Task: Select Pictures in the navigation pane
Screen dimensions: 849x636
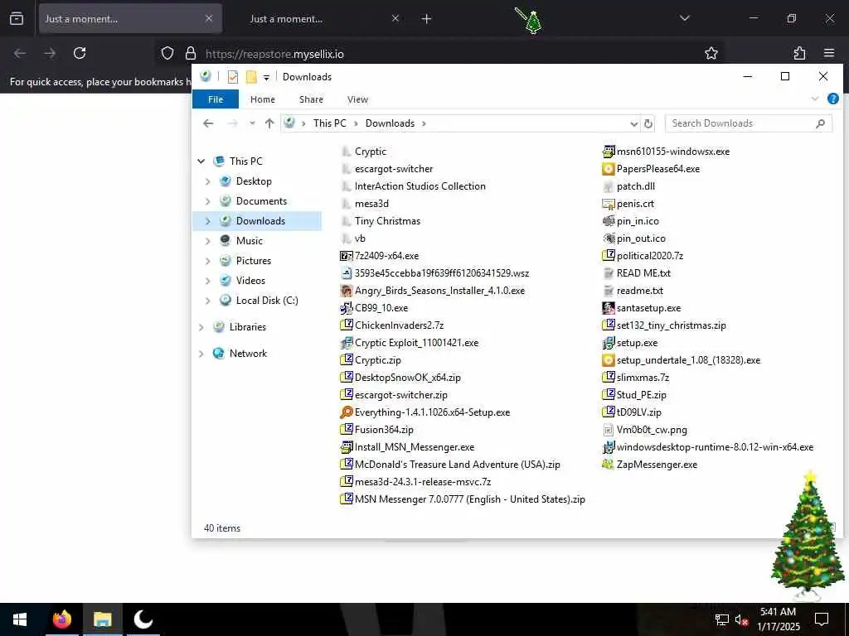Action: pyautogui.click(x=253, y=261)
